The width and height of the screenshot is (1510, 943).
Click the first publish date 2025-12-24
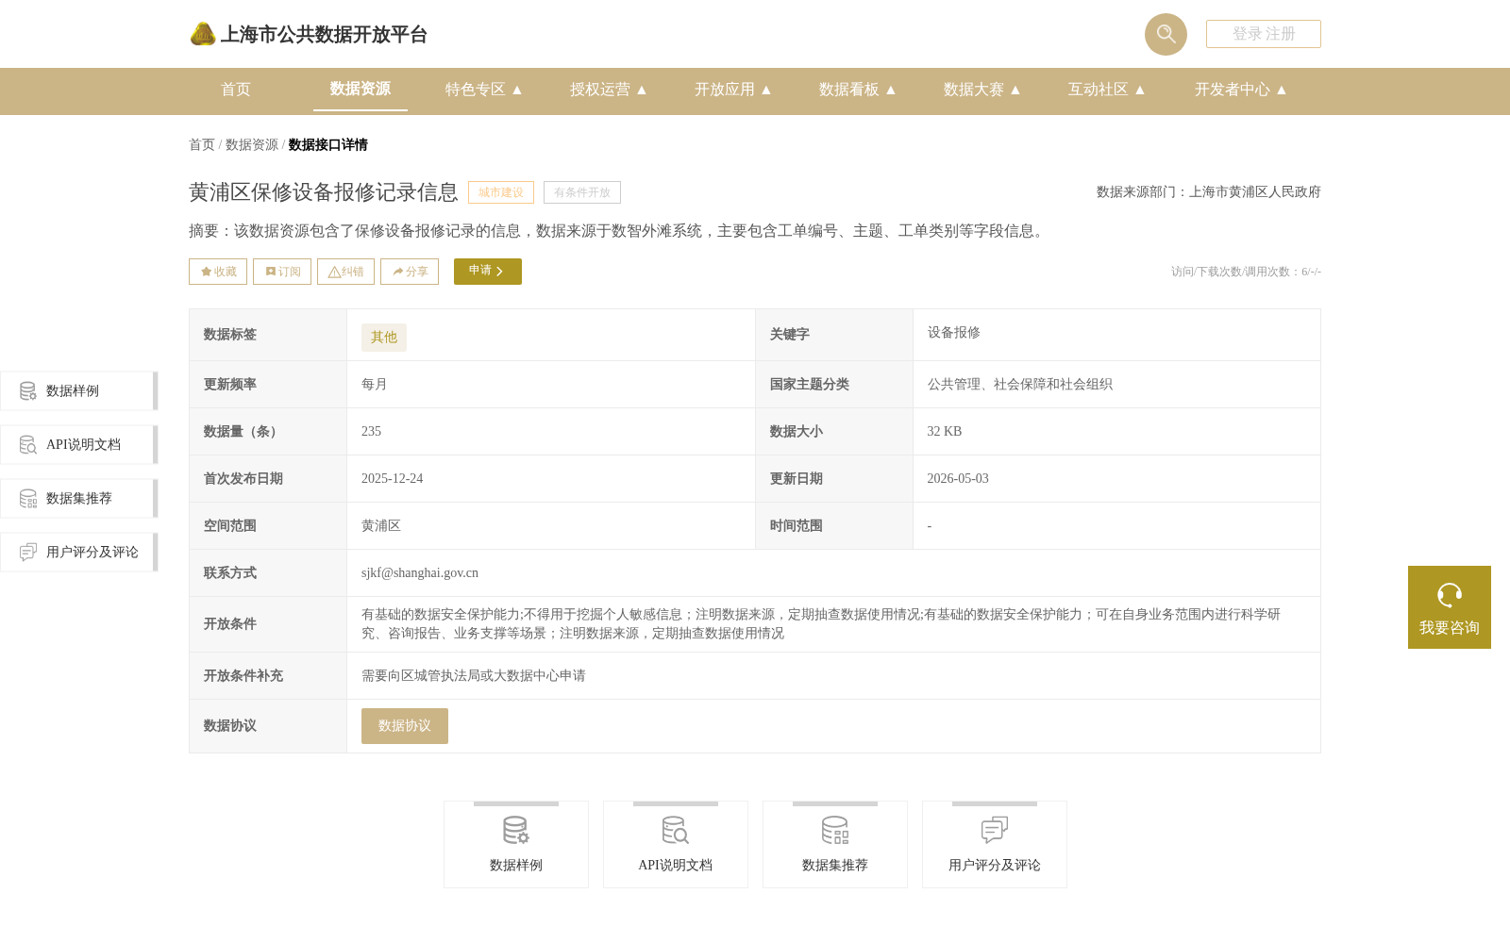coord(393,479)
